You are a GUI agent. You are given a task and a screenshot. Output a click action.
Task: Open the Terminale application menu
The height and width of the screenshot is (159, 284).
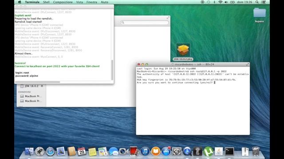[32, 2]
